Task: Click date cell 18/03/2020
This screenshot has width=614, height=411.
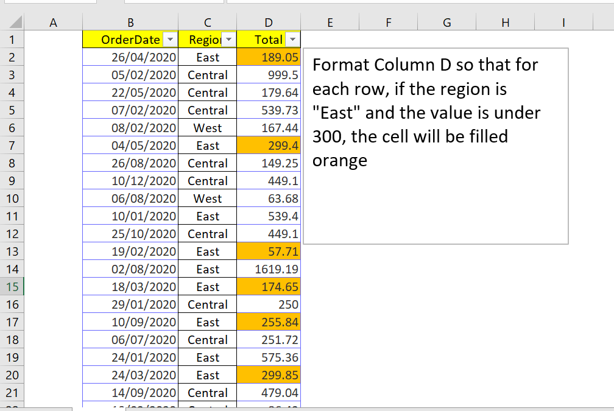Action: 130,287
